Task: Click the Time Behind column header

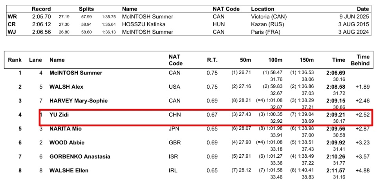Action: click(360, 60)
